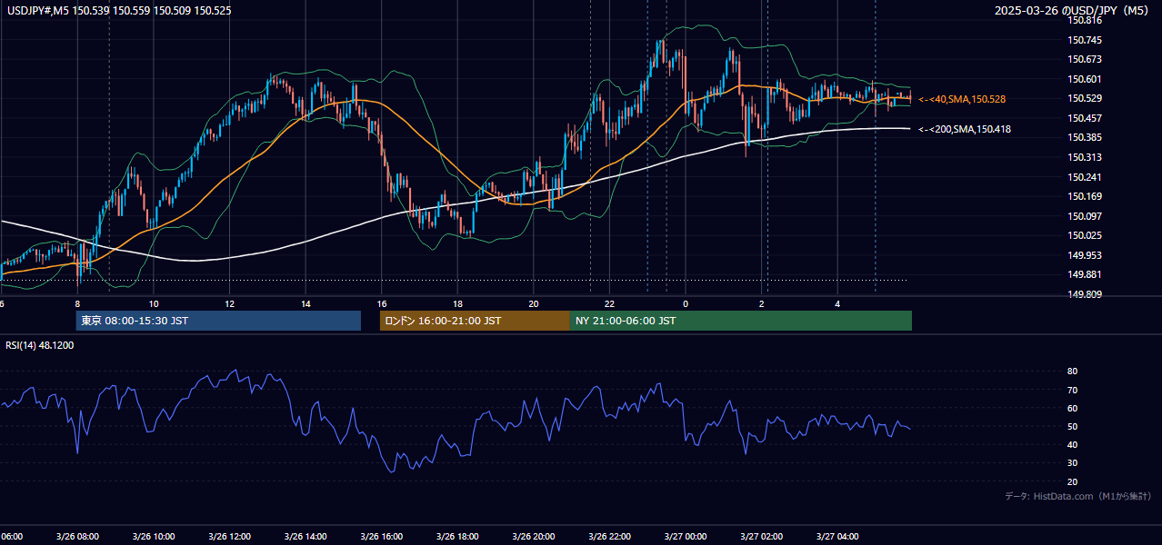This screenshot has width=1162, height=545.
Task: Click price axis value 149.881
Action: pos(1085,274)
